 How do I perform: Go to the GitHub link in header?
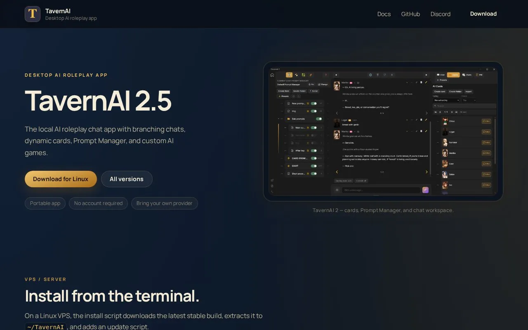(x=410, y=14)
